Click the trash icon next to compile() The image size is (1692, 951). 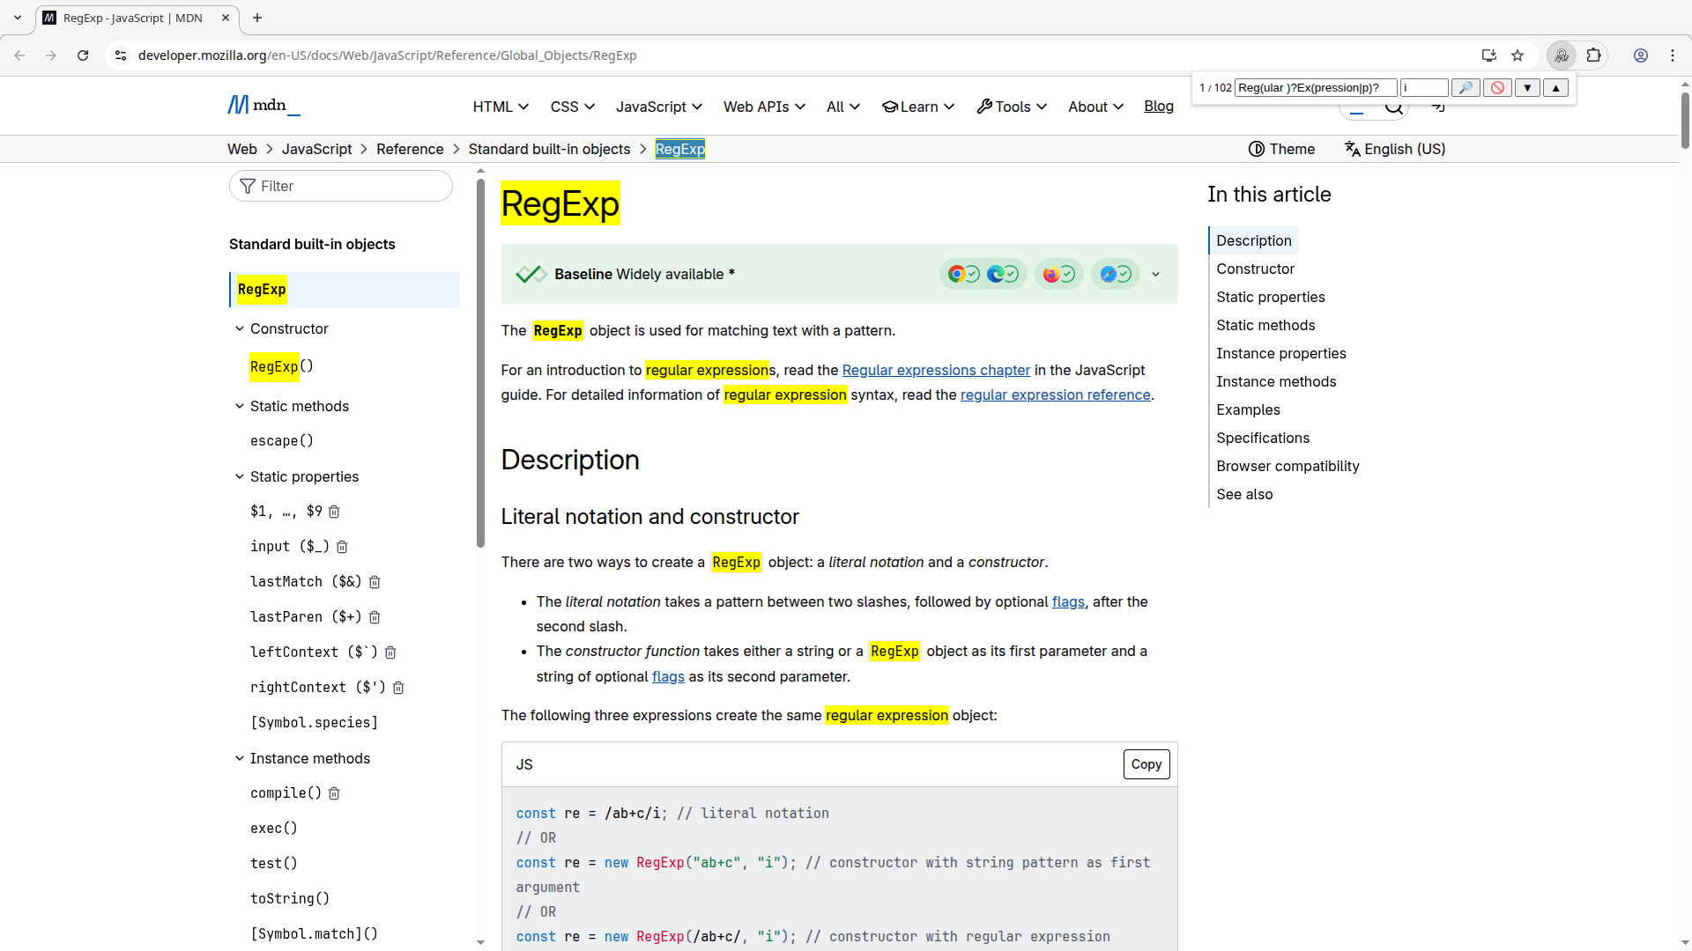click(333, 793)
